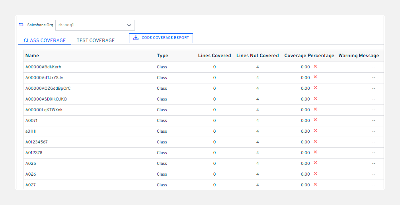Click red X icon in A025 row
The width and height of the screenshot is (400, 205).
click(315, 163)
